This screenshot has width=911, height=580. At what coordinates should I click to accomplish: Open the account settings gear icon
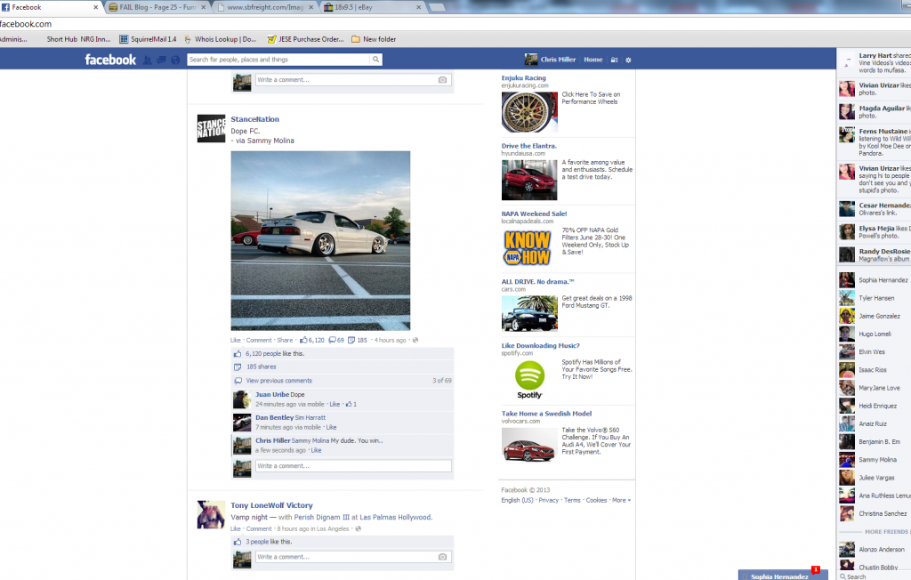point(628,60)
